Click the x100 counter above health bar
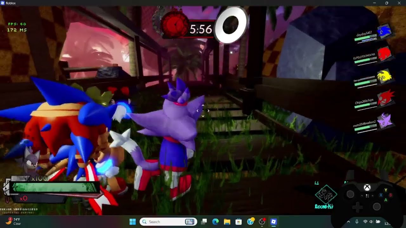The image size is (406, 228). pos(40,179)
